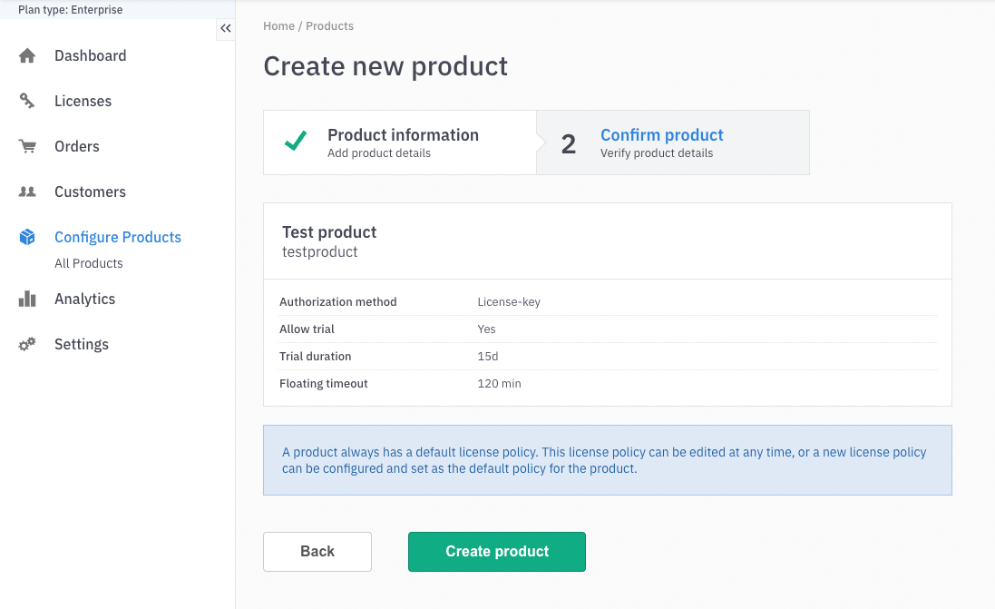The width and height of the screenshot is (995, 609).
Task: Open the Orders section
Action: click(x=77, y=147)
